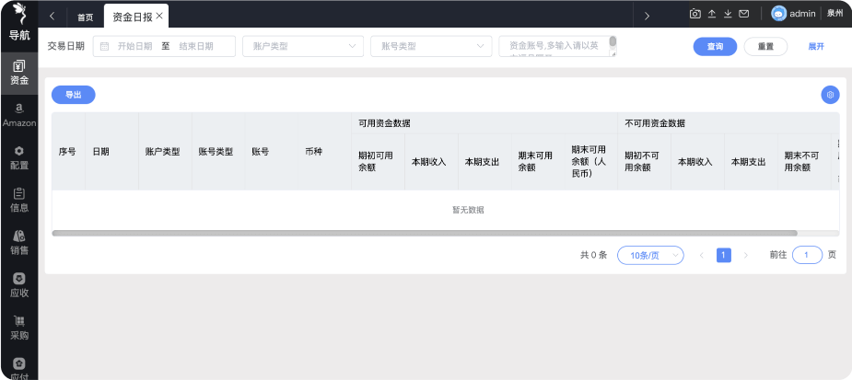Expand the 账号类型 dropdown
Viewport: 852px width, 380px height.
pos(430,46)
